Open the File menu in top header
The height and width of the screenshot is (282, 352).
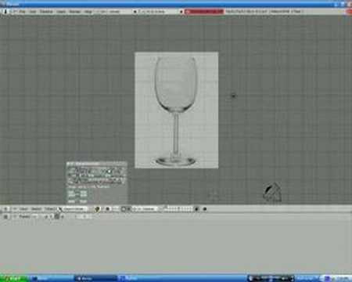23,12
